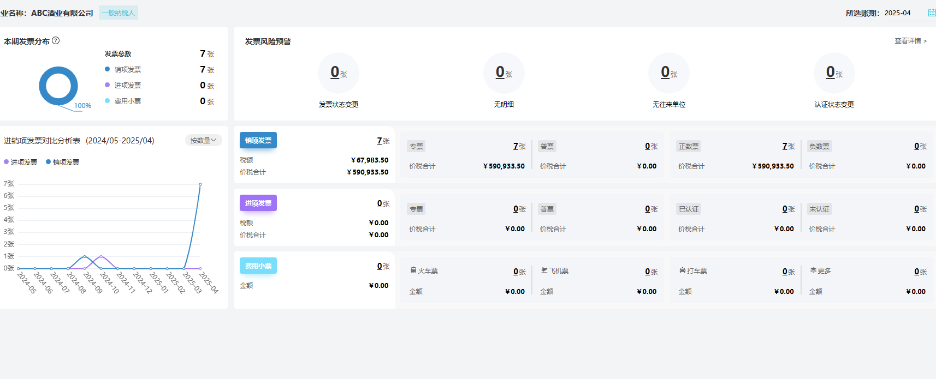The image size is (936, 379).
Task: Click the taxi icon for 打车票
Action: [x=683, y=270]
